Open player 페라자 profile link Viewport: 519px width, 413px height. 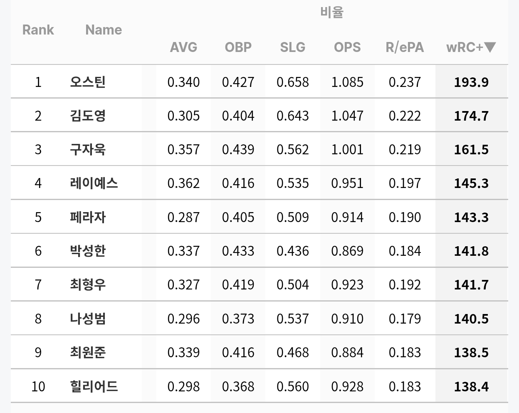point(88,217)
